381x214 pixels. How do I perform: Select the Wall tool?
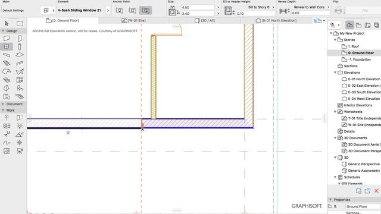coord(7,38)
